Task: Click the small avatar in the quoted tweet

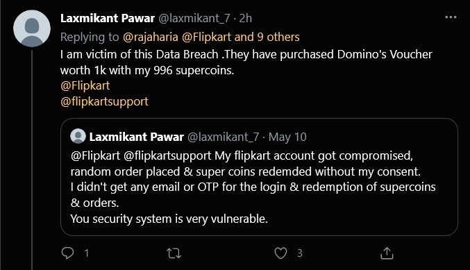Action: (x=78, y=136)
